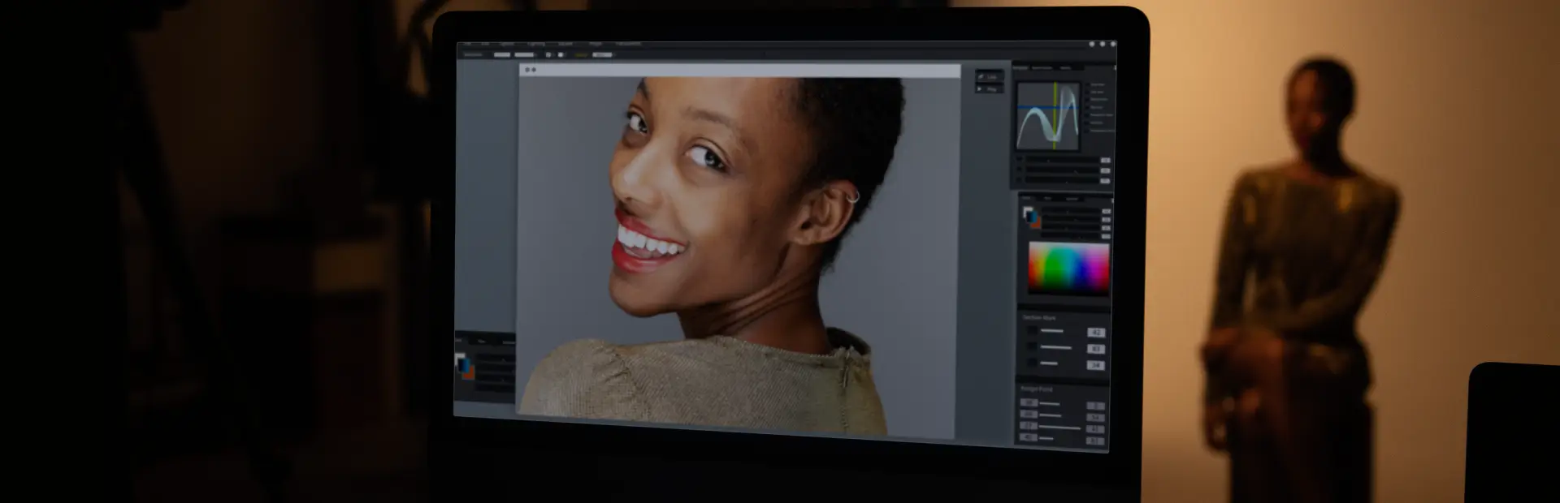Click the tone curves graph

tap(1048, 115)
